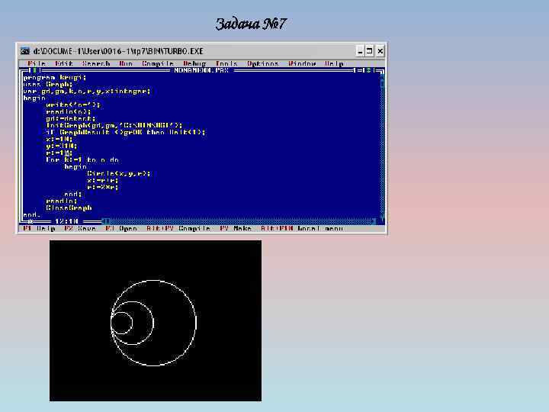The width and height of the screenshot is (549, 412).
Task: Open the Help menu
Action: (334, 63)
